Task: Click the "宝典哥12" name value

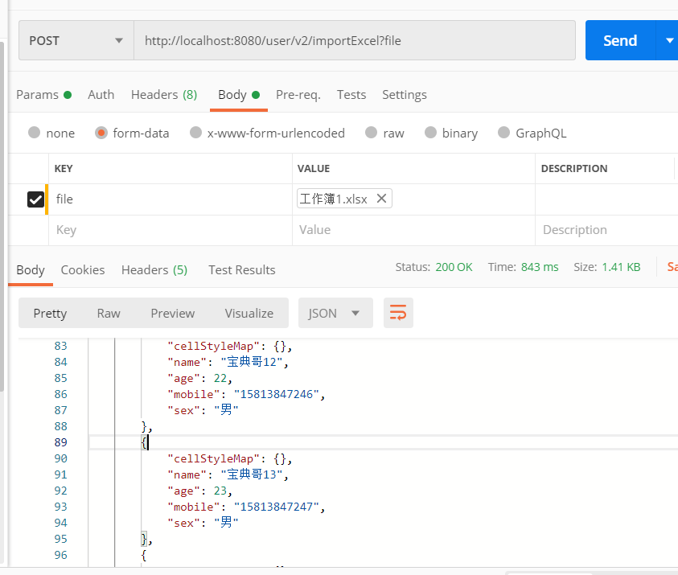Action: pos(252,362)
